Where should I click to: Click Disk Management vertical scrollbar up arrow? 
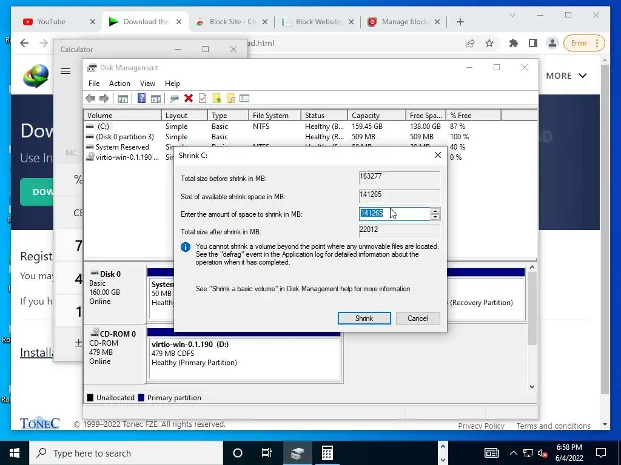coord(532,267)
